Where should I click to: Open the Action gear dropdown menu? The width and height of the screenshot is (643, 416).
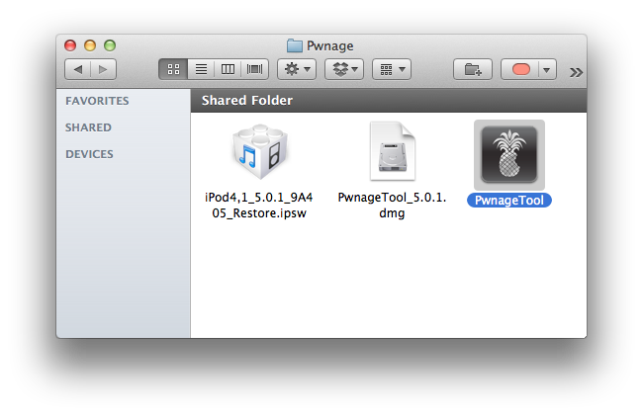[x=296, y=70]
